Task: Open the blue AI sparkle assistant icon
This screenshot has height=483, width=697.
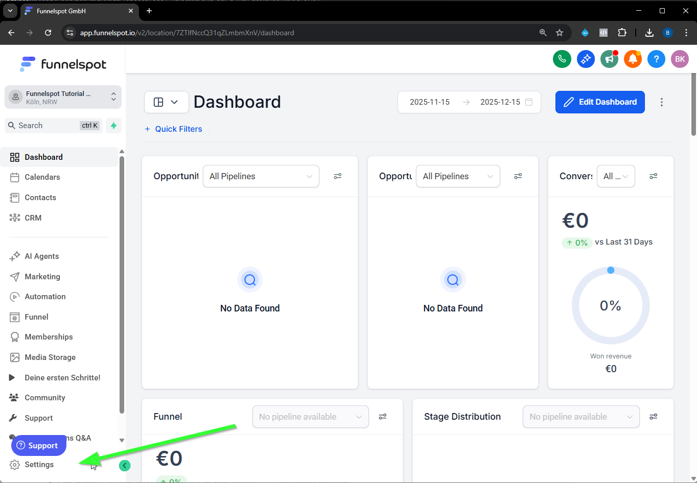Action: point(586,59)
